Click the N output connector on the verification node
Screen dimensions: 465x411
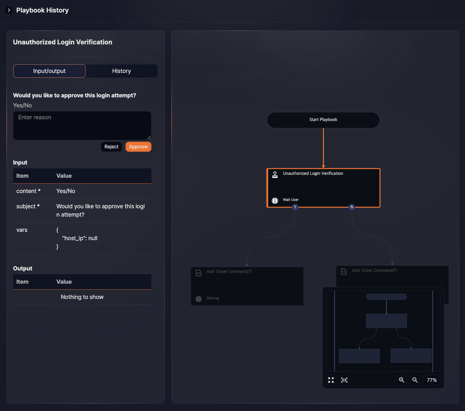(x=351, y=207)
